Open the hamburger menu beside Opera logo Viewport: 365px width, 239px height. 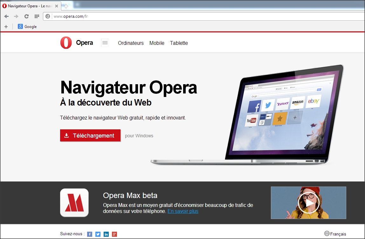pyautogui.click(x=105, y=43)
